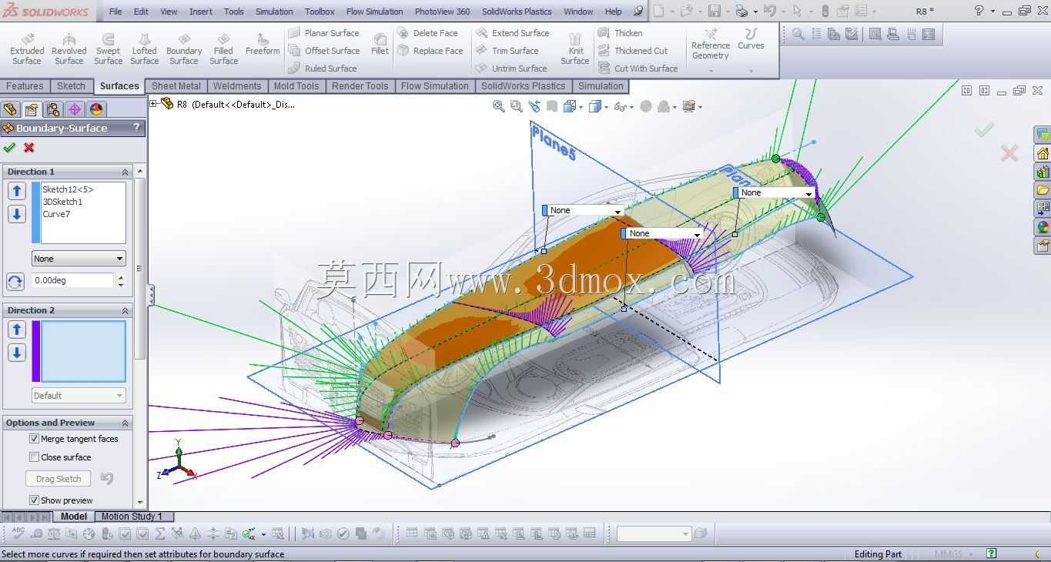Click Zoom to Fit in the view toolbar
1051x562 pixels.
(x=499, y=106)
